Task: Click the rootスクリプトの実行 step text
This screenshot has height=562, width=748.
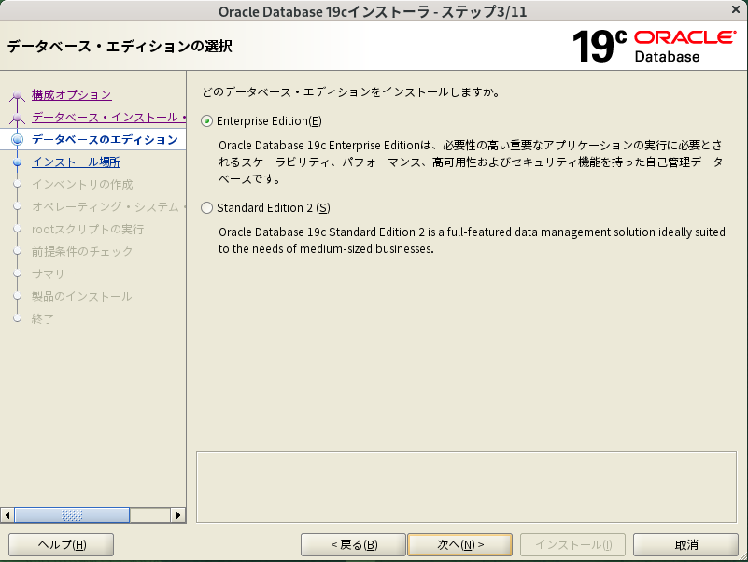Action: coord(88,230)
